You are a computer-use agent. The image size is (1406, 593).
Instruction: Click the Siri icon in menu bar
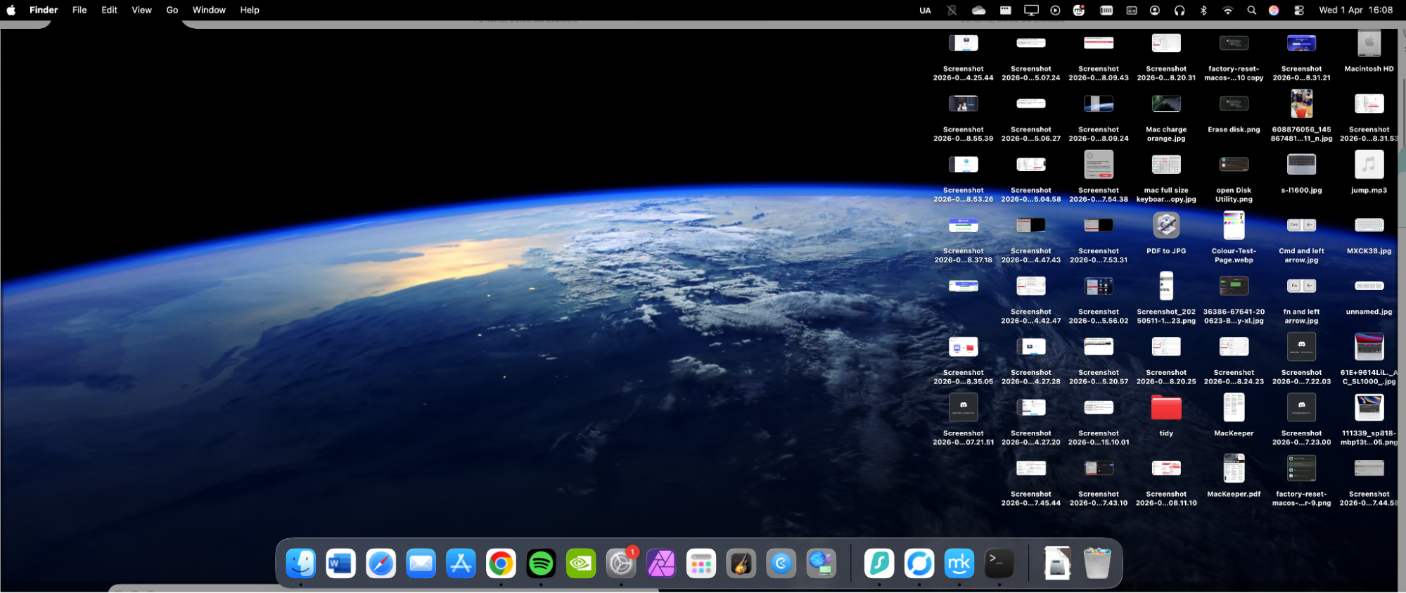click(1274, 10)
